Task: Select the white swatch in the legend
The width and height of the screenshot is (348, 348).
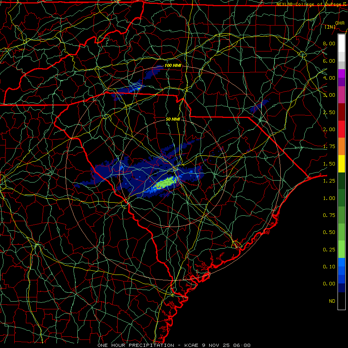Action: click(x=341, y=43)
